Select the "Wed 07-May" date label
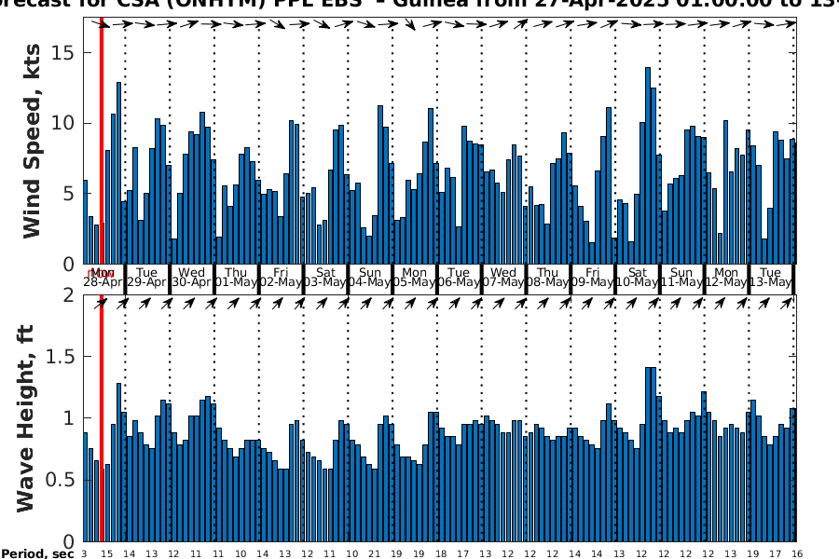 (503, 278)
